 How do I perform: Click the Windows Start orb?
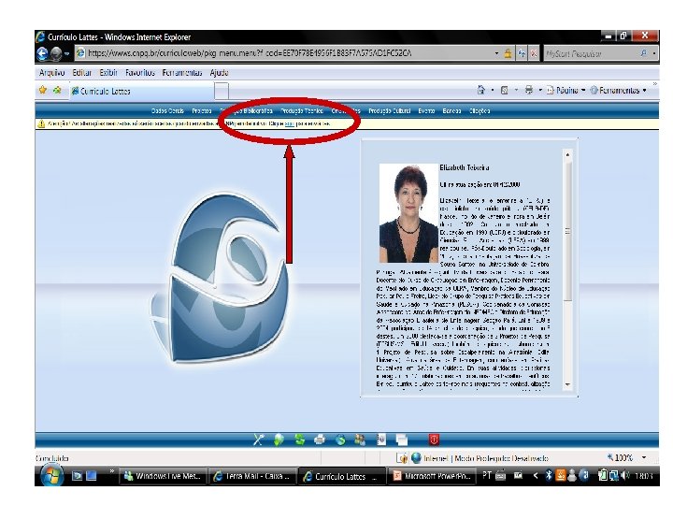click(52, 476)
